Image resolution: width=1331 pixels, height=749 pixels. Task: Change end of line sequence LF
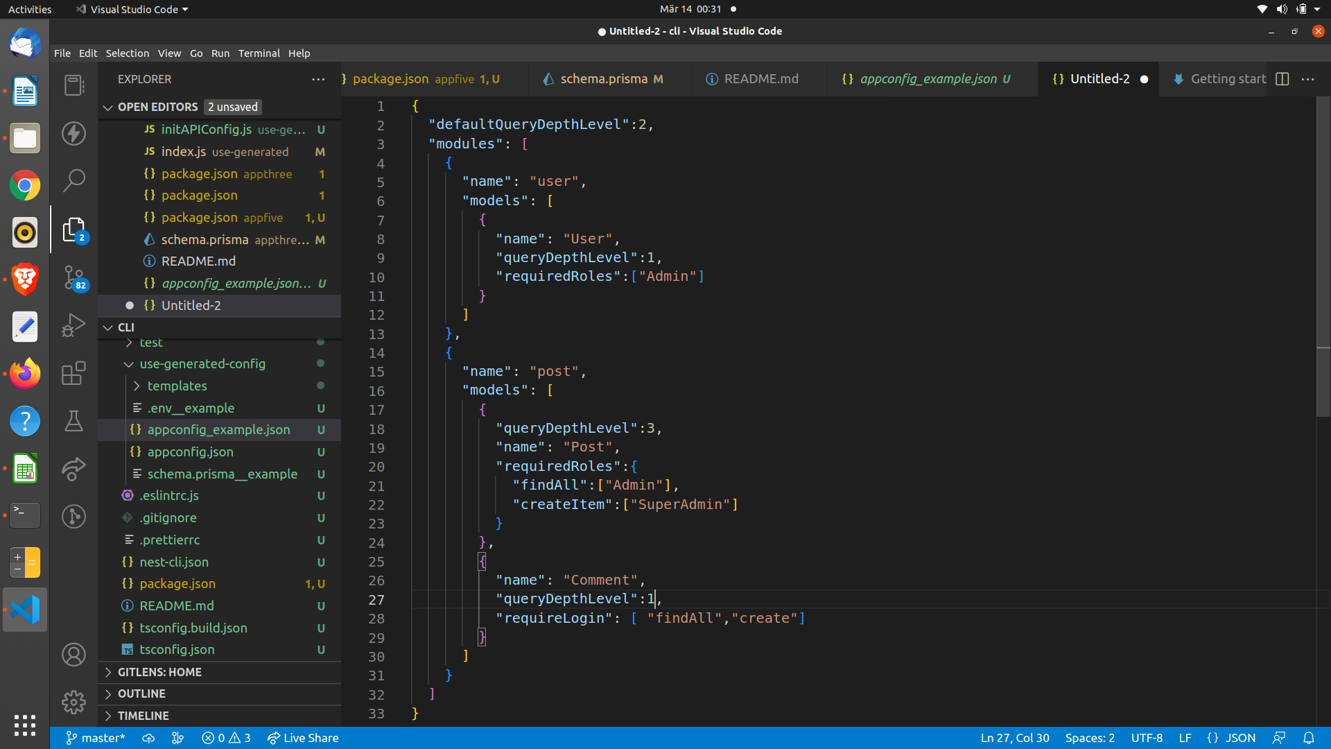1185,738
